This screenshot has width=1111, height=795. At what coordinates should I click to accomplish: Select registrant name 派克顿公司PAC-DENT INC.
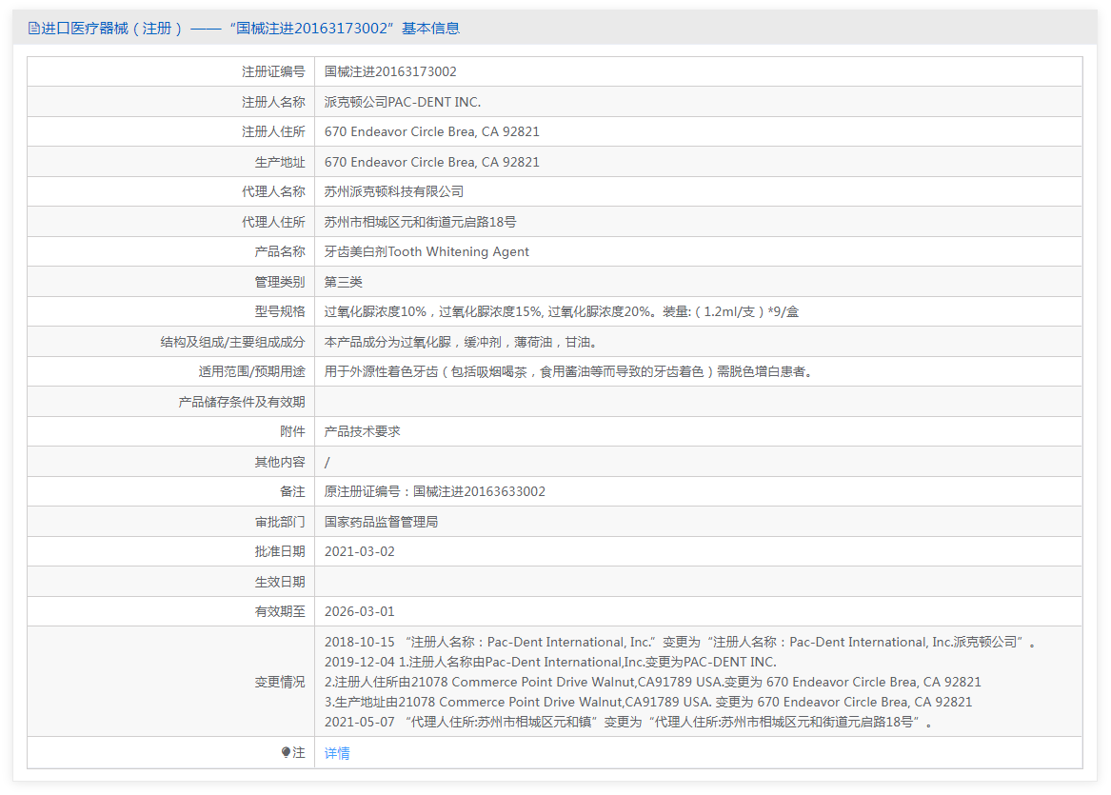pyautogui.click(x=403, y=102)
